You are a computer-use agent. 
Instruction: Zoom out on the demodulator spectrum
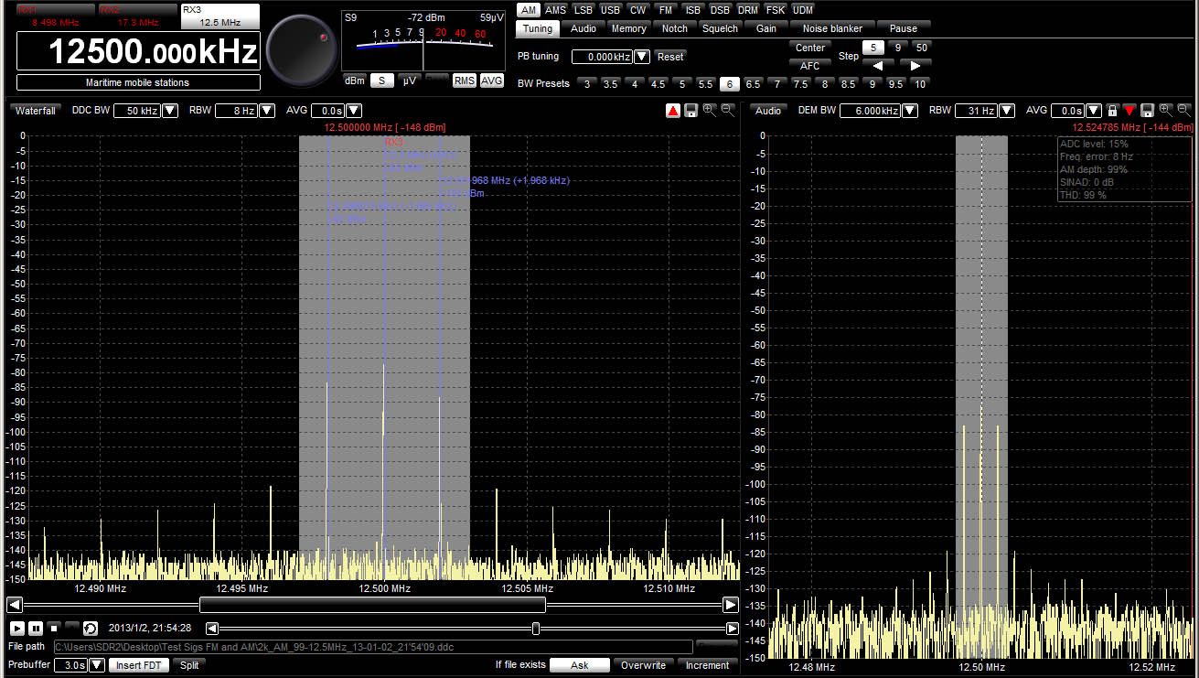1183,111
